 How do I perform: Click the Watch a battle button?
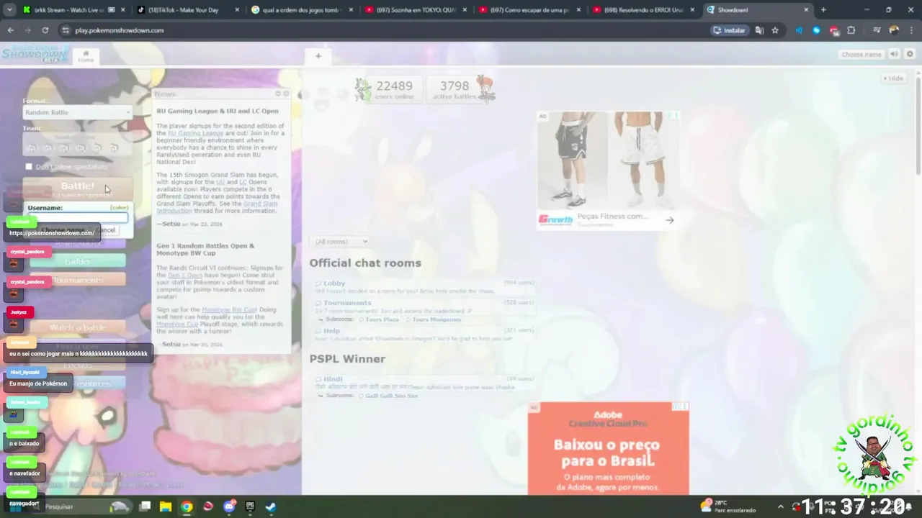(78, 327)
